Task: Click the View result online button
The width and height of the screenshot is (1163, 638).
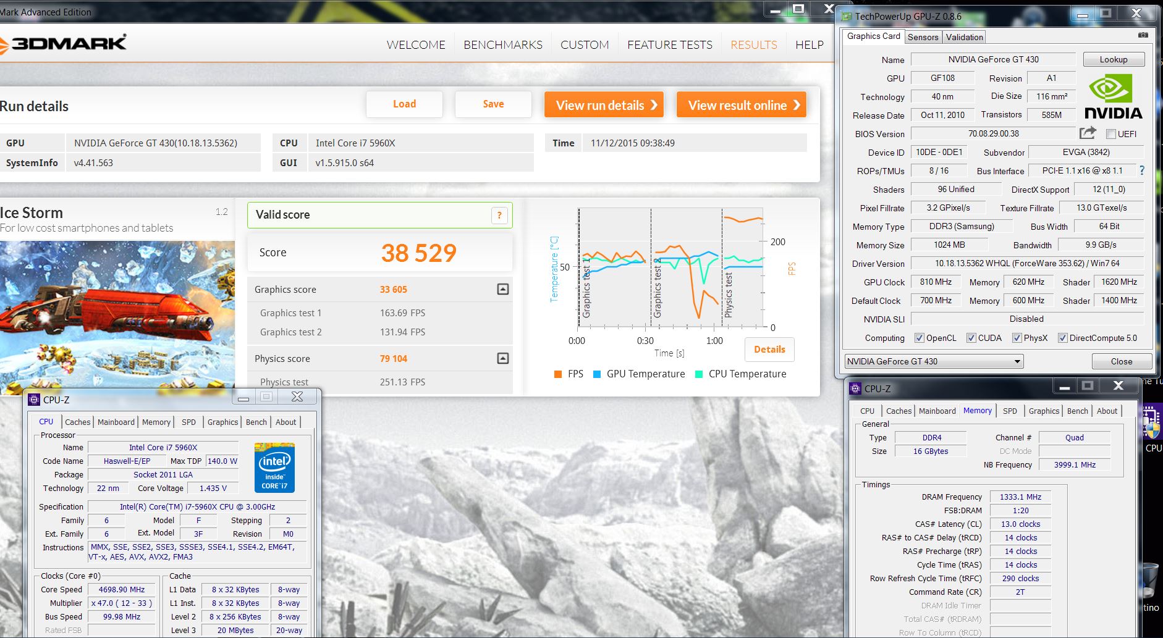Action: tap(742, 105)
